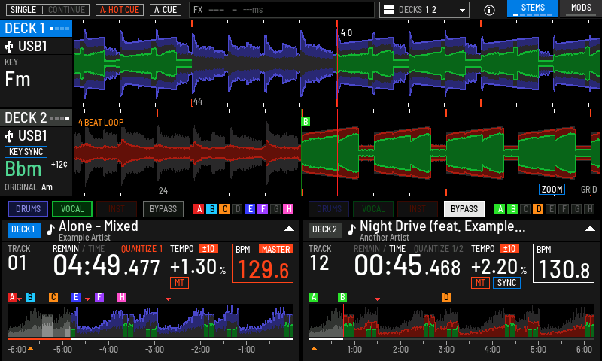
Task: Click the FX display field
Action: pyautogui.click(x=281, y=10)
